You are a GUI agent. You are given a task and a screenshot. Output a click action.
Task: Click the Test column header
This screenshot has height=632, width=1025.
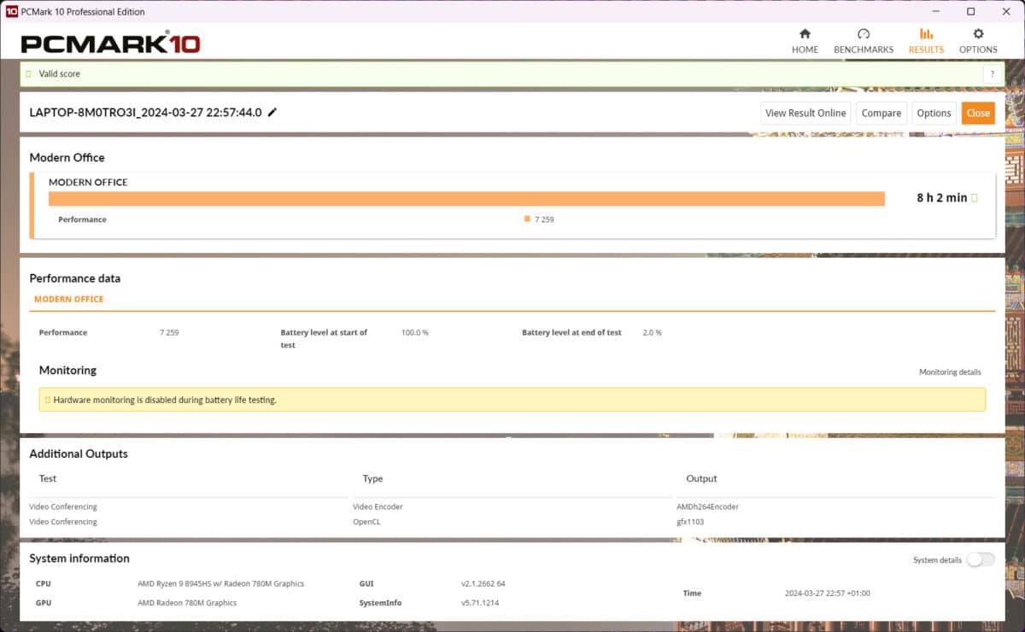tap(48, 479)
